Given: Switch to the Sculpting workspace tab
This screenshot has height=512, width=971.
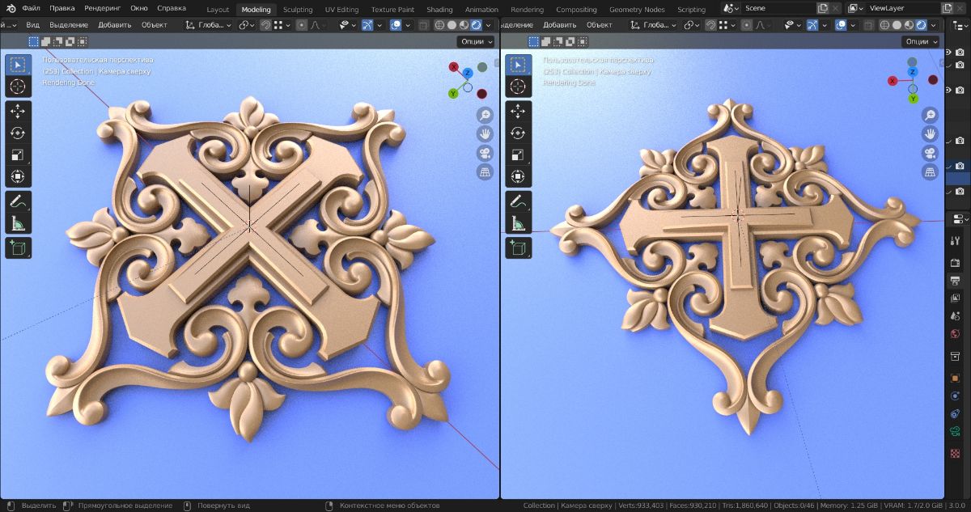Looking at the screenshot, I should click(x=298, y=10).
